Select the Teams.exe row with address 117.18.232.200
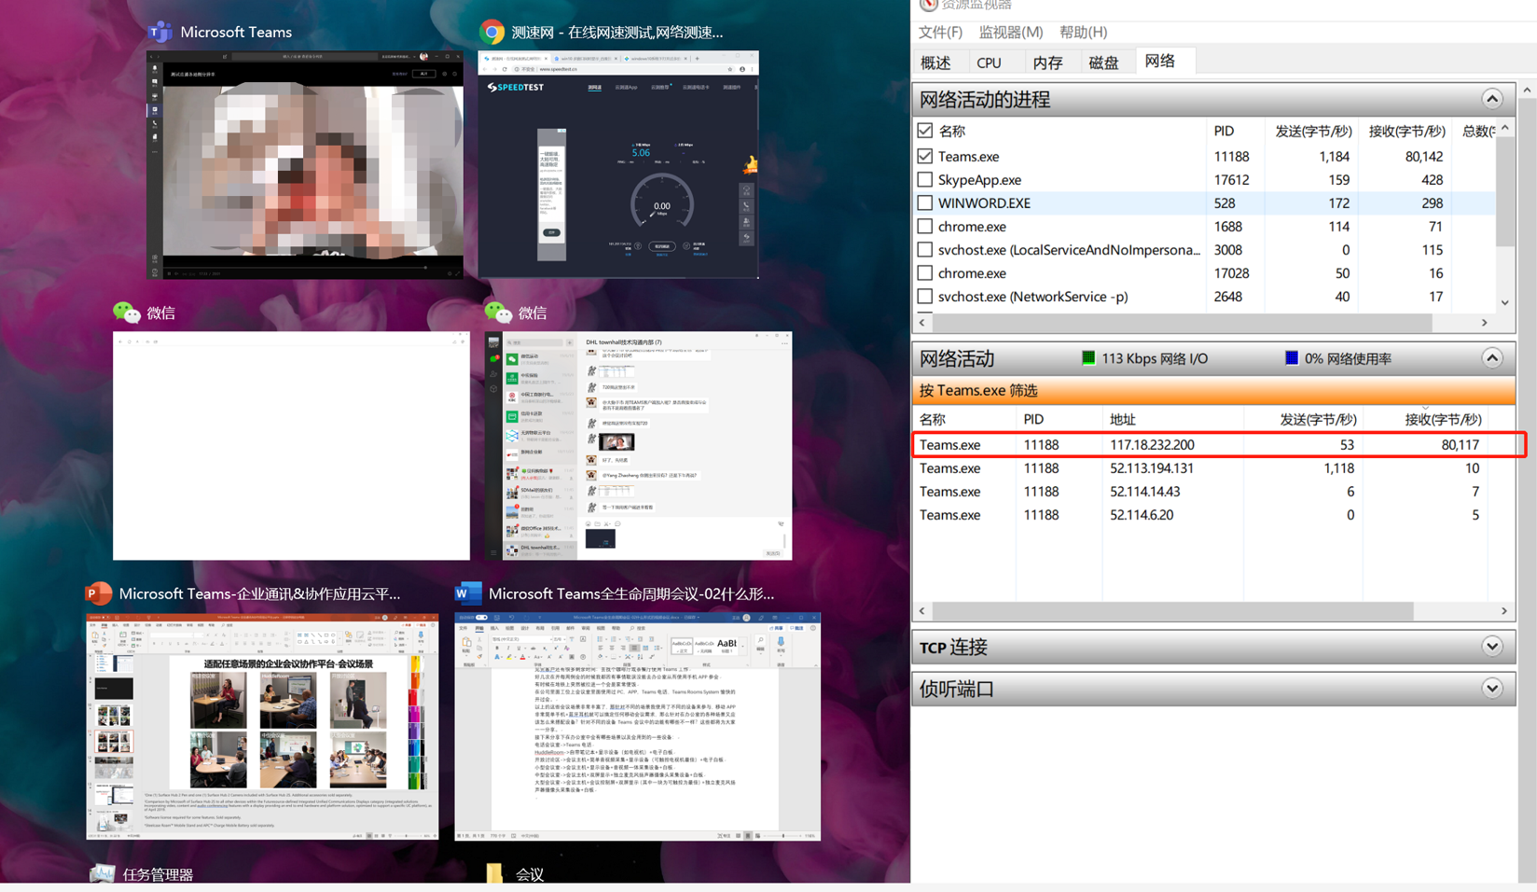This screenshot has height=892, width=1537. tap(1216, 445)
